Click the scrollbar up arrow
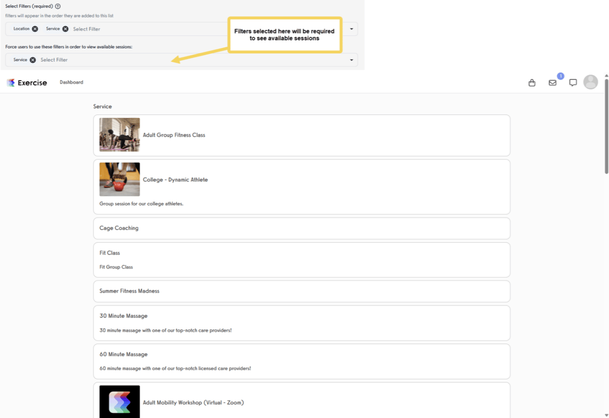 coord(606,76)
